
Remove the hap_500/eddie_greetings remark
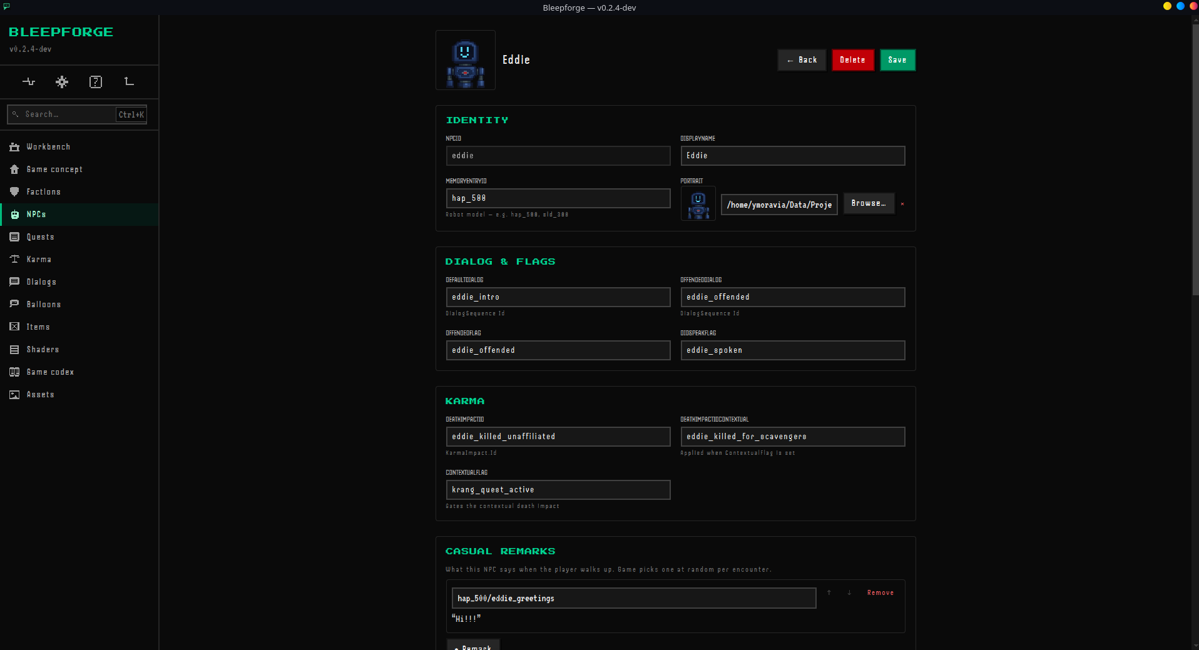880,592
